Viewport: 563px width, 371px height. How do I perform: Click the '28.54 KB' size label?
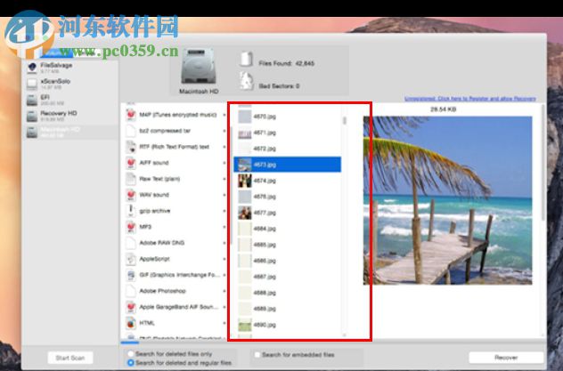[x=444, y=109]
